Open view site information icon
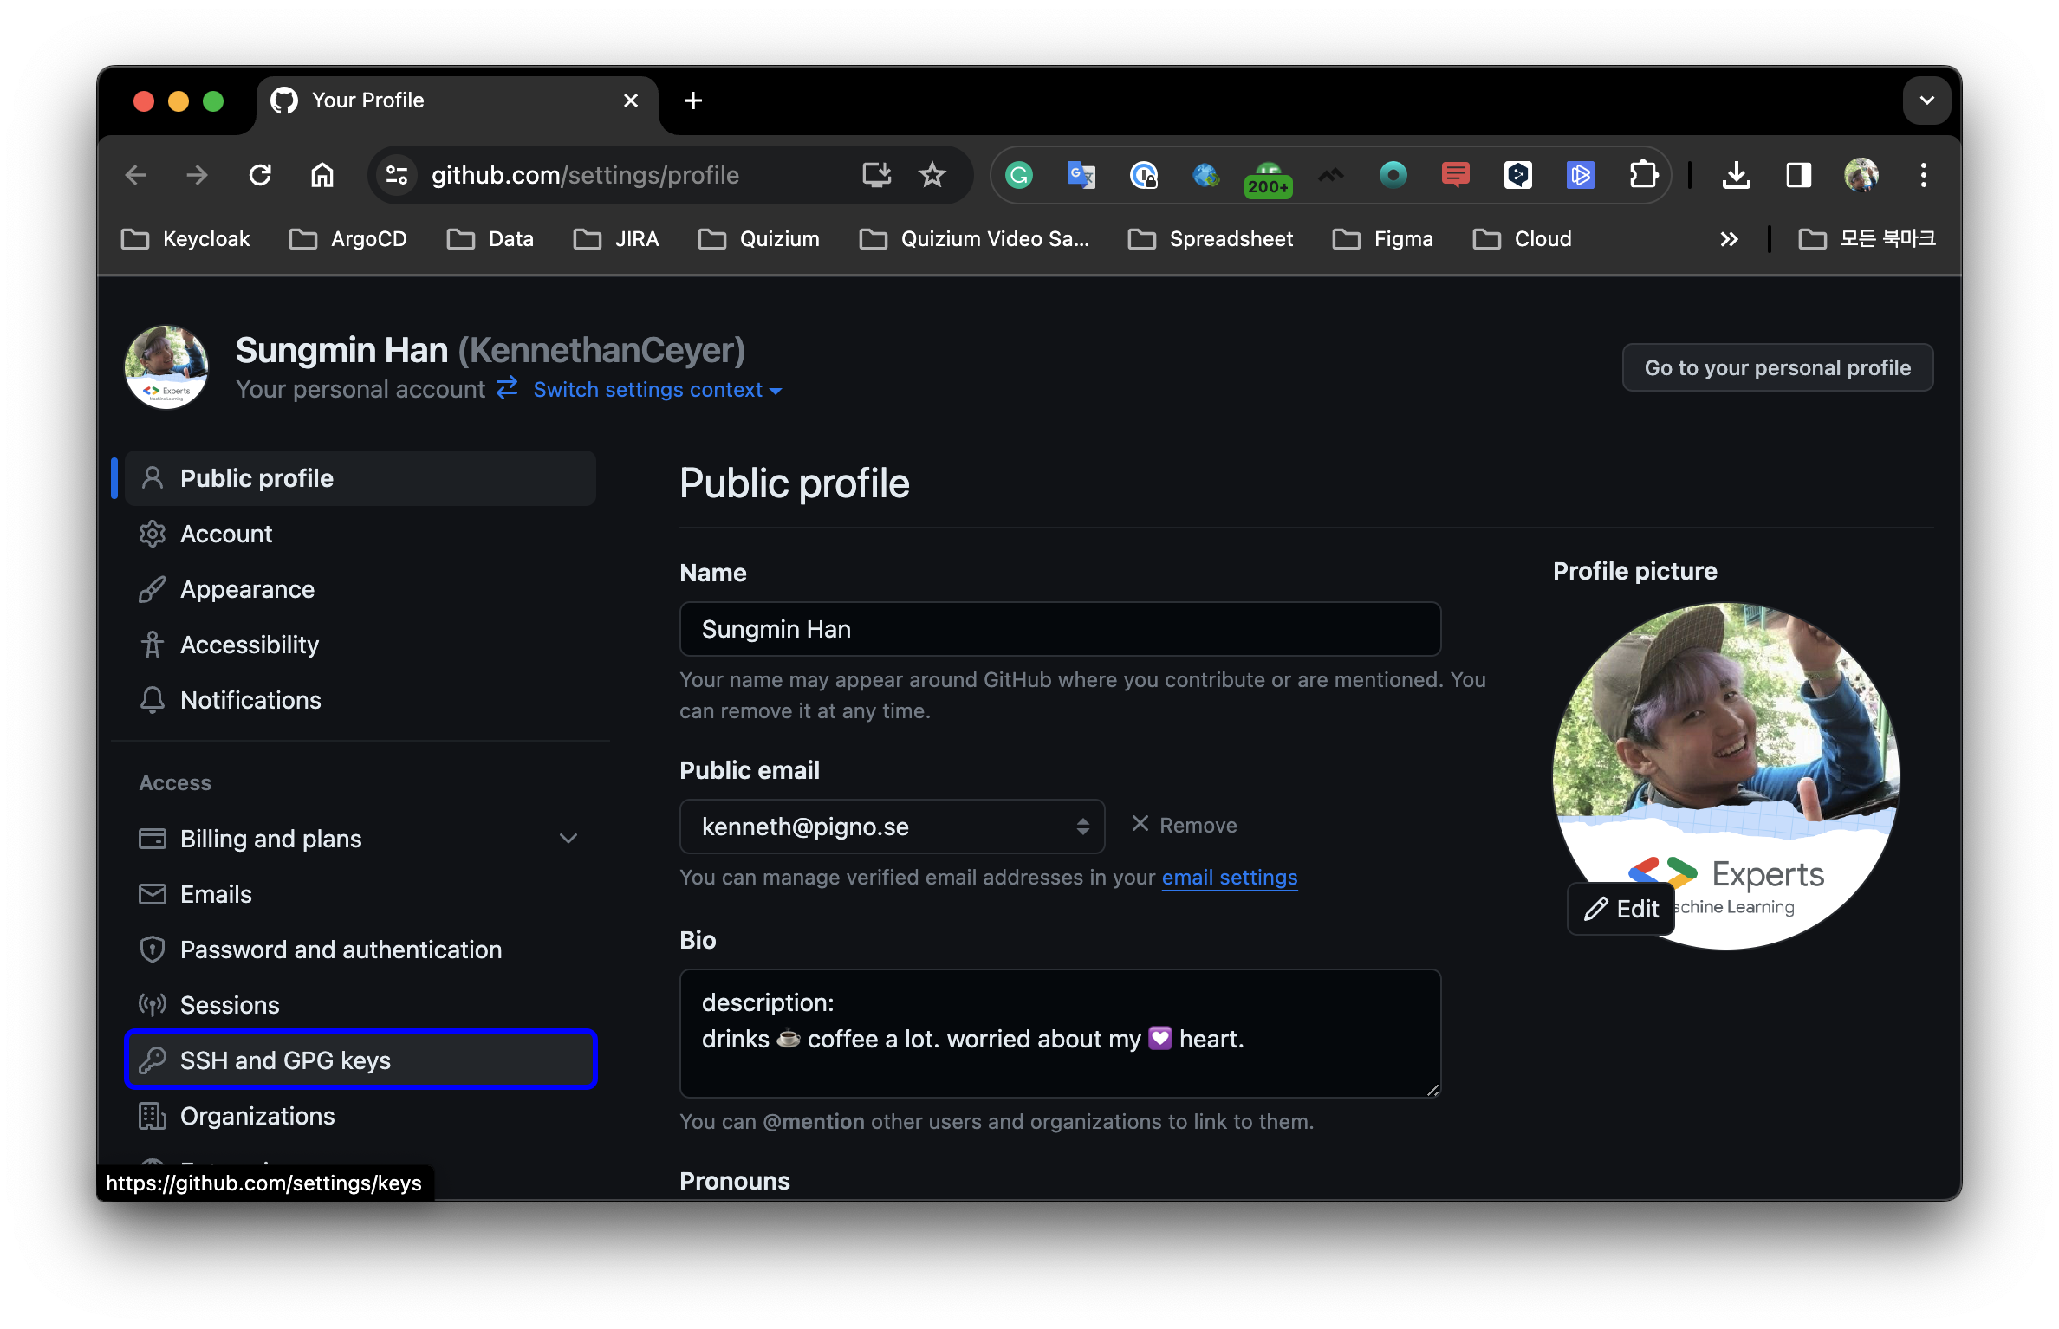The width and height of the screenshot is (2059, 1329). click(397, 176)
